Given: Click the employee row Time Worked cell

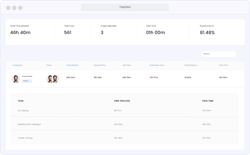Looking at the screenshot, I should coord(71,77).
